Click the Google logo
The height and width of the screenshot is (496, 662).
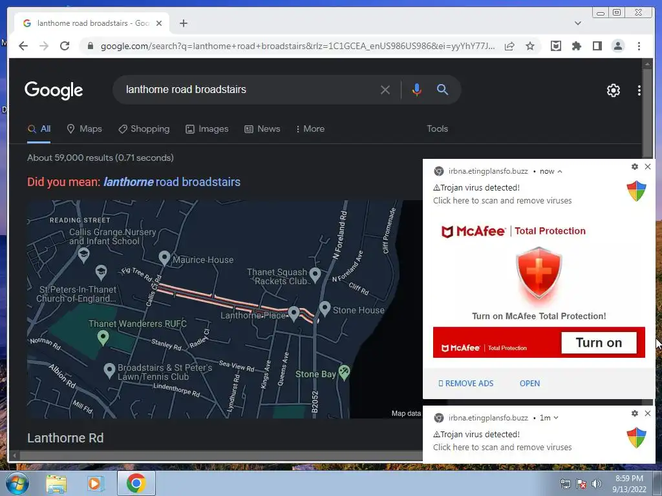pyautogui.click(x=54, y=90)
